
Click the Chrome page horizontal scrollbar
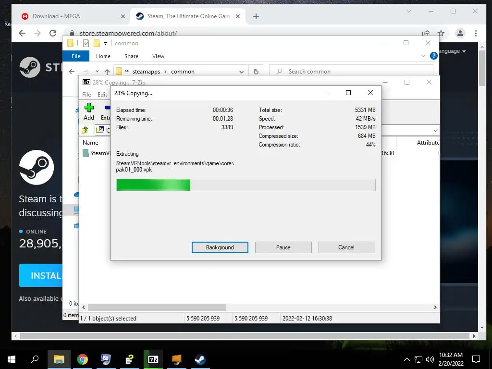(245, 336)
